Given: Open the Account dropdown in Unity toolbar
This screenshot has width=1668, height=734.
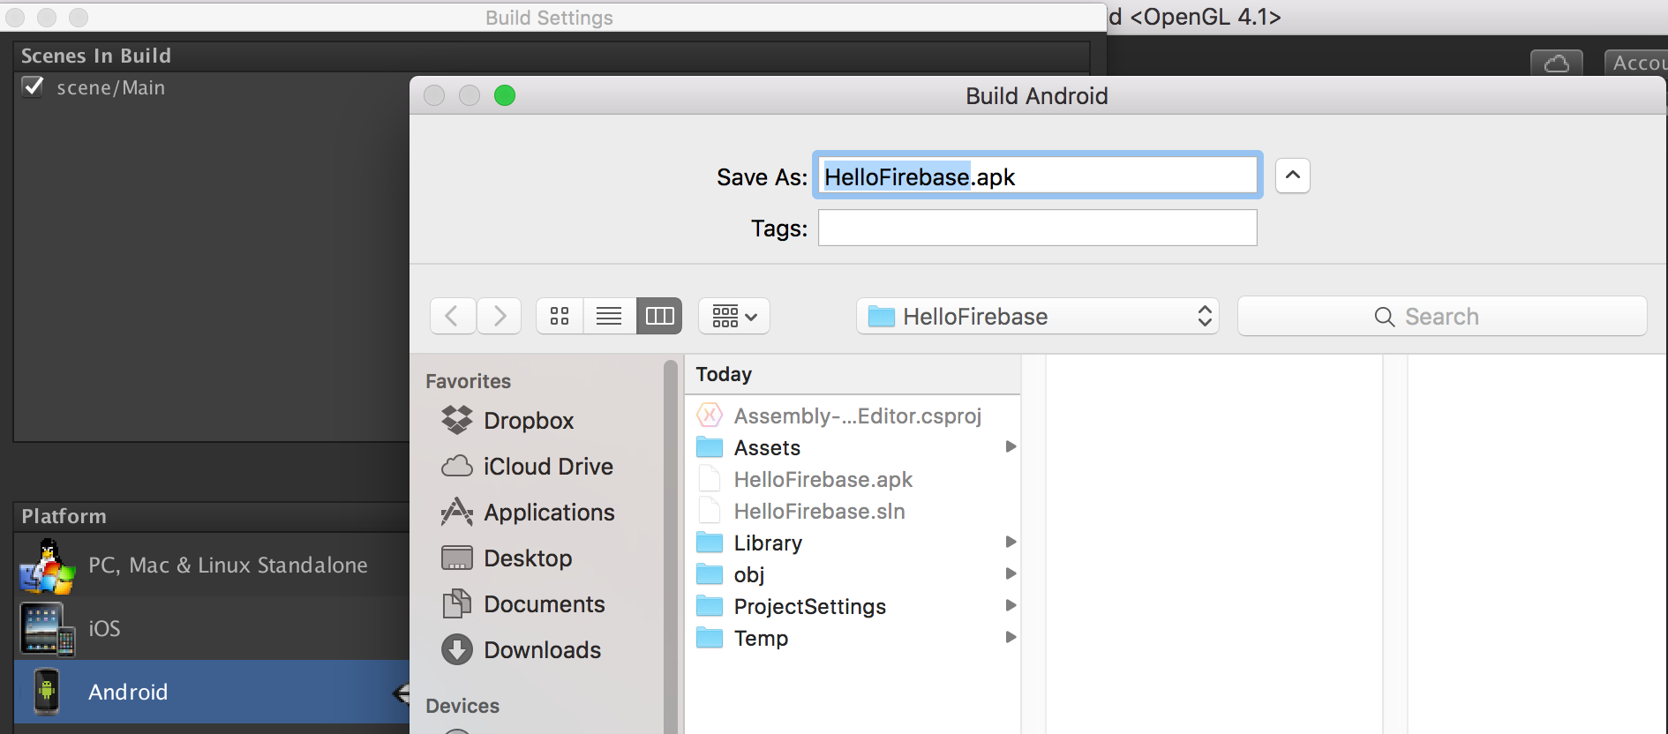Looking at the screenshot, I should (x=1635, y=63).
